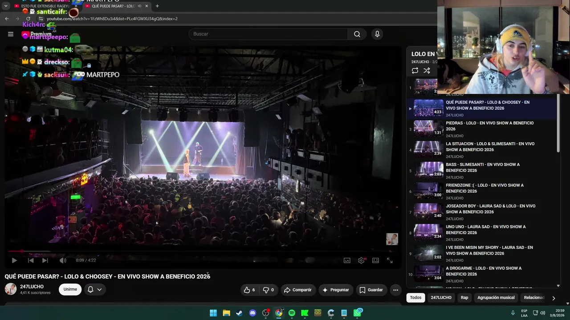This screenshot has height=320, width=570.
Task: Click the playlist scrollbar down arrow
Action: pos(558,286)
